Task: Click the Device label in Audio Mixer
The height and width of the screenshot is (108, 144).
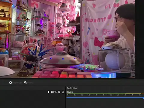Action: coord(70,92)
